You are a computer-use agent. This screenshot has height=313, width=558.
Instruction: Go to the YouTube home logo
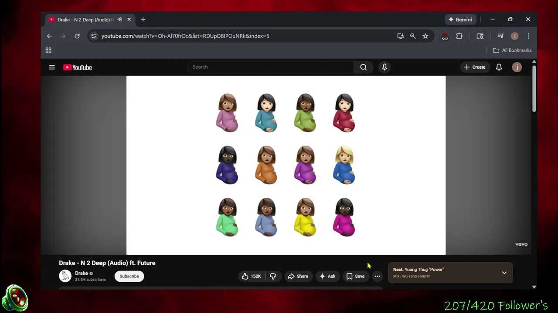(x=78, y=67)
